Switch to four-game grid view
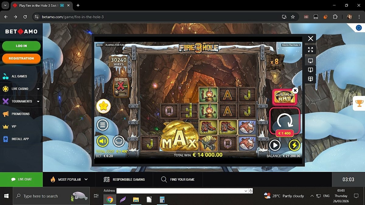This screenshot has width=365, height=205. pyautogui.click(x=310, y=79)
